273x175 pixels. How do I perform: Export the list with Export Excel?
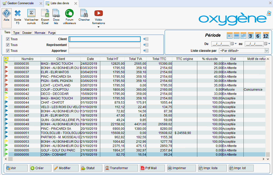click(45, 17)
